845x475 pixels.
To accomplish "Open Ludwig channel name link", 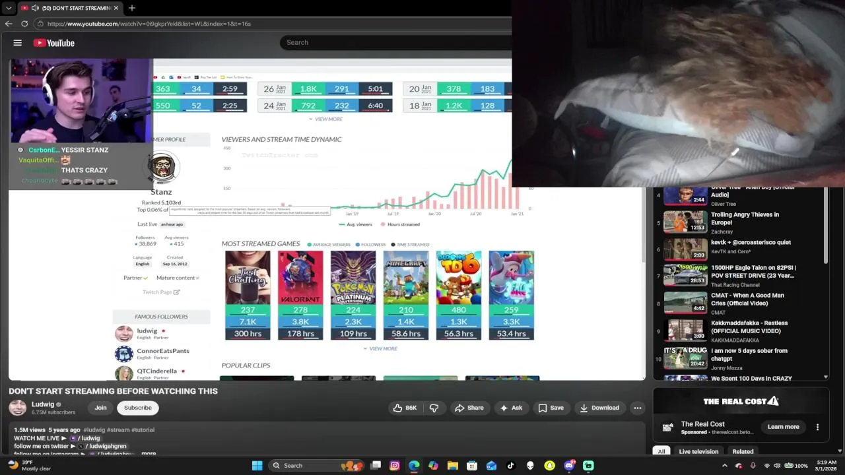I will tap(43, 404).
